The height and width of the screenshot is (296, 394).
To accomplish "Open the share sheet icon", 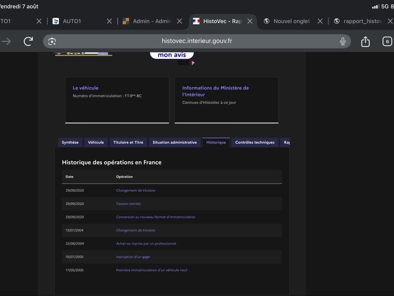I will 365,41.
